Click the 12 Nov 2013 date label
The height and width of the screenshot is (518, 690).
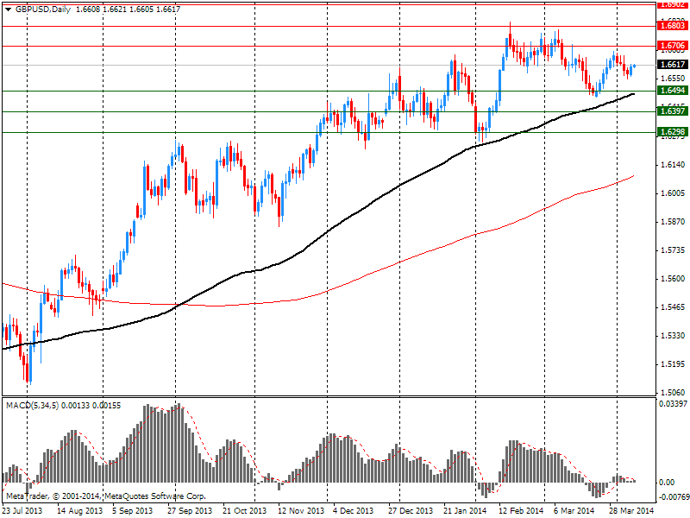[301, 511]
